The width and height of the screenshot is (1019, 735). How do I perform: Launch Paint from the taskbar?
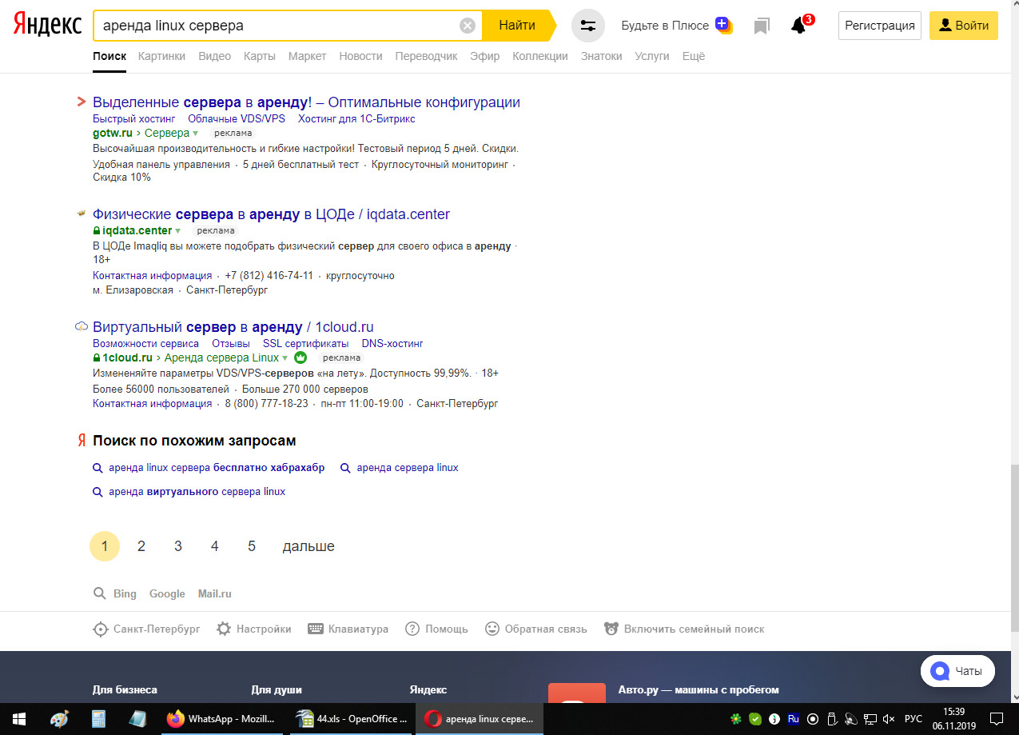[x=59, y=718]
